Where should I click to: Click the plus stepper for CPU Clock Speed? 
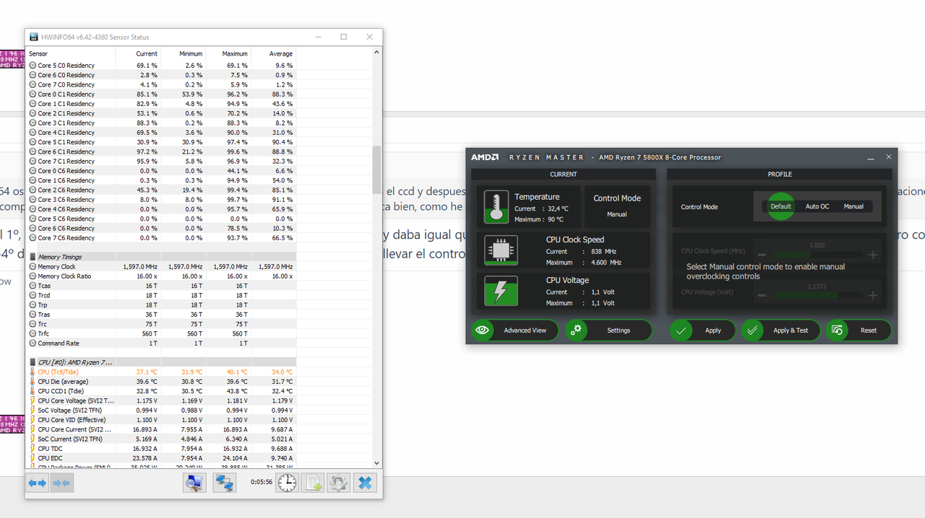tap(872, 255)
